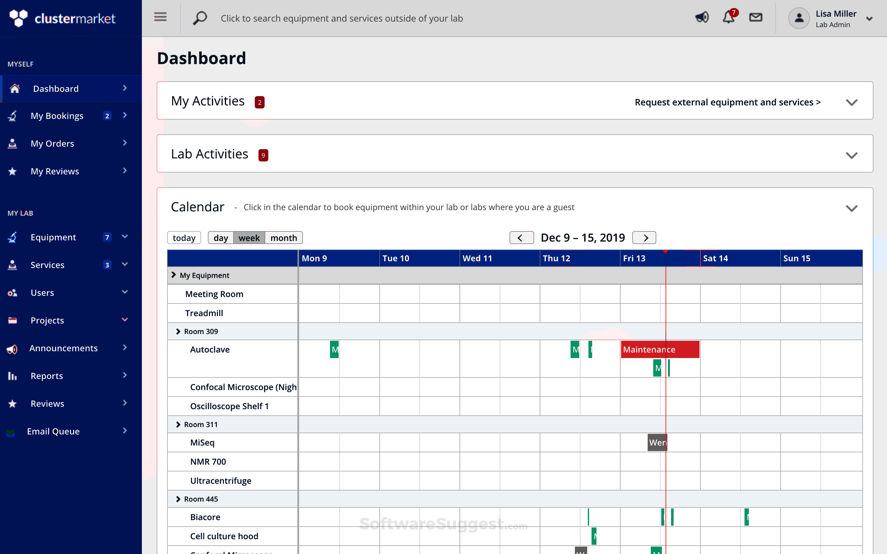Click the hamburger menu icon

click(160, 17)
